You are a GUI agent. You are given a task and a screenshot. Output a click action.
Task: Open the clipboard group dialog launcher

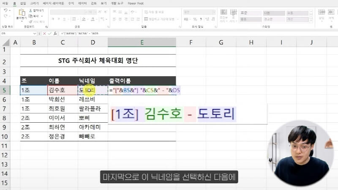click(46, 27)
